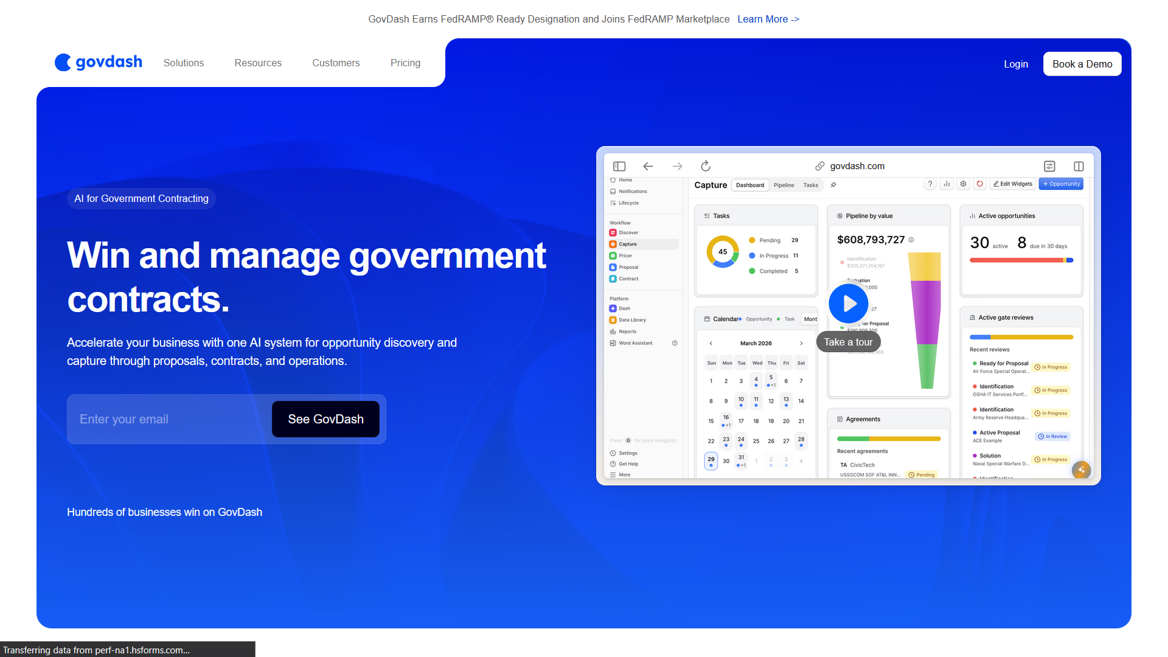The image size is (1168, 657).
Task: Click the reload icon in demo browser
Action: coord(706,166)
